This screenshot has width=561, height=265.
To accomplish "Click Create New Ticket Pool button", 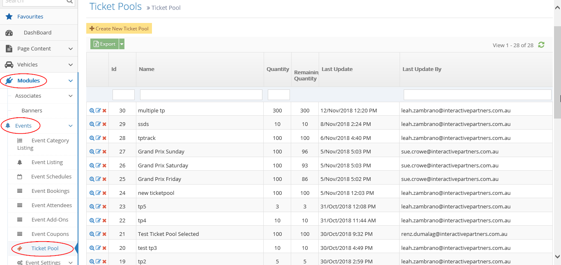I will click(x=119, y=29).
